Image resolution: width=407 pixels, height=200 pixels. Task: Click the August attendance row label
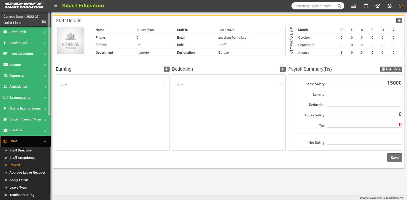pyautogui.click(x=303, y=52)
